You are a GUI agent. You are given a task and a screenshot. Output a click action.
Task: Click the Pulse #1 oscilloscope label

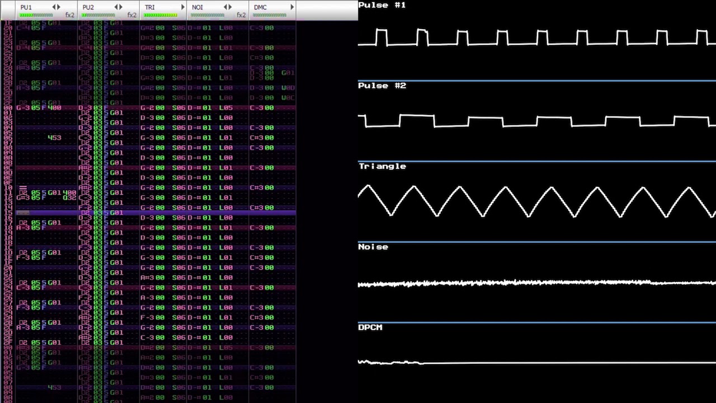(382, 5)
